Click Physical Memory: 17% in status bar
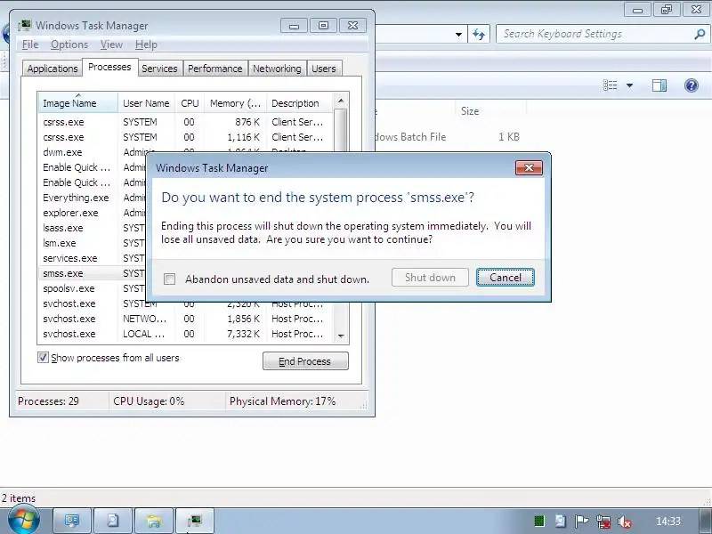Image resolution: width=712 pixels, height=534 pixels. pos(282,401)
